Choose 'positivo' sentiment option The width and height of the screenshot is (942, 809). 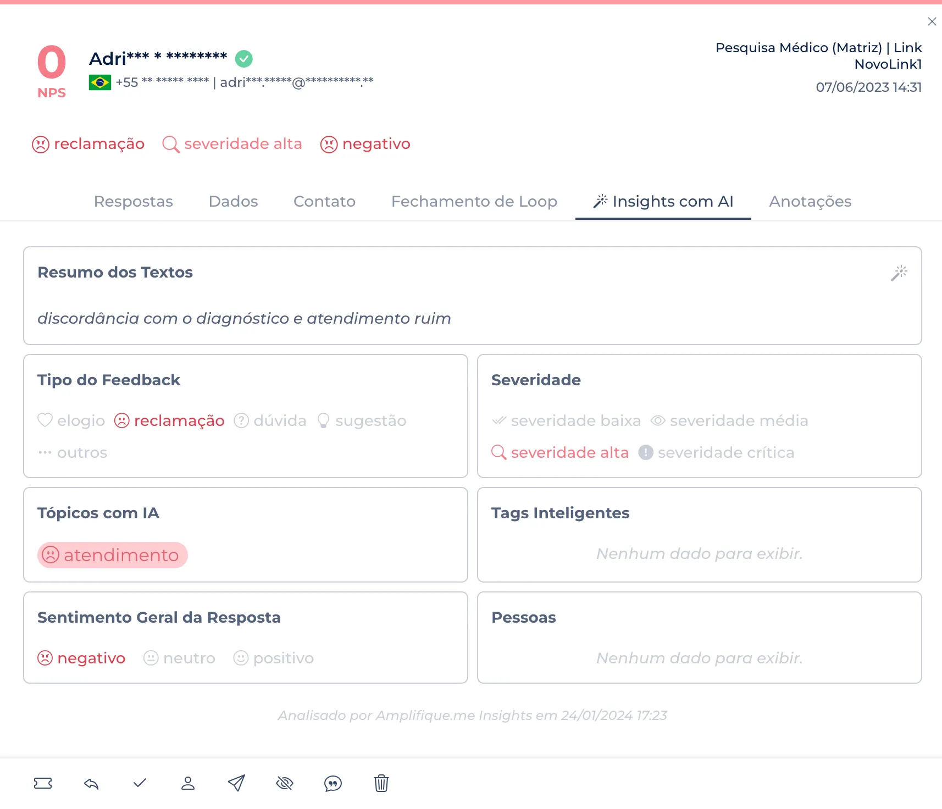[273, 658]
